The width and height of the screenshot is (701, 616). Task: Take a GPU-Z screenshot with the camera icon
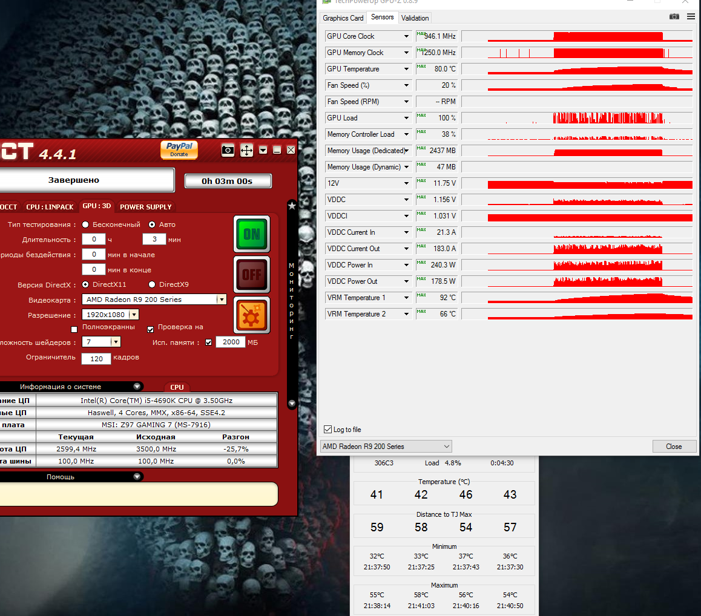674,16
